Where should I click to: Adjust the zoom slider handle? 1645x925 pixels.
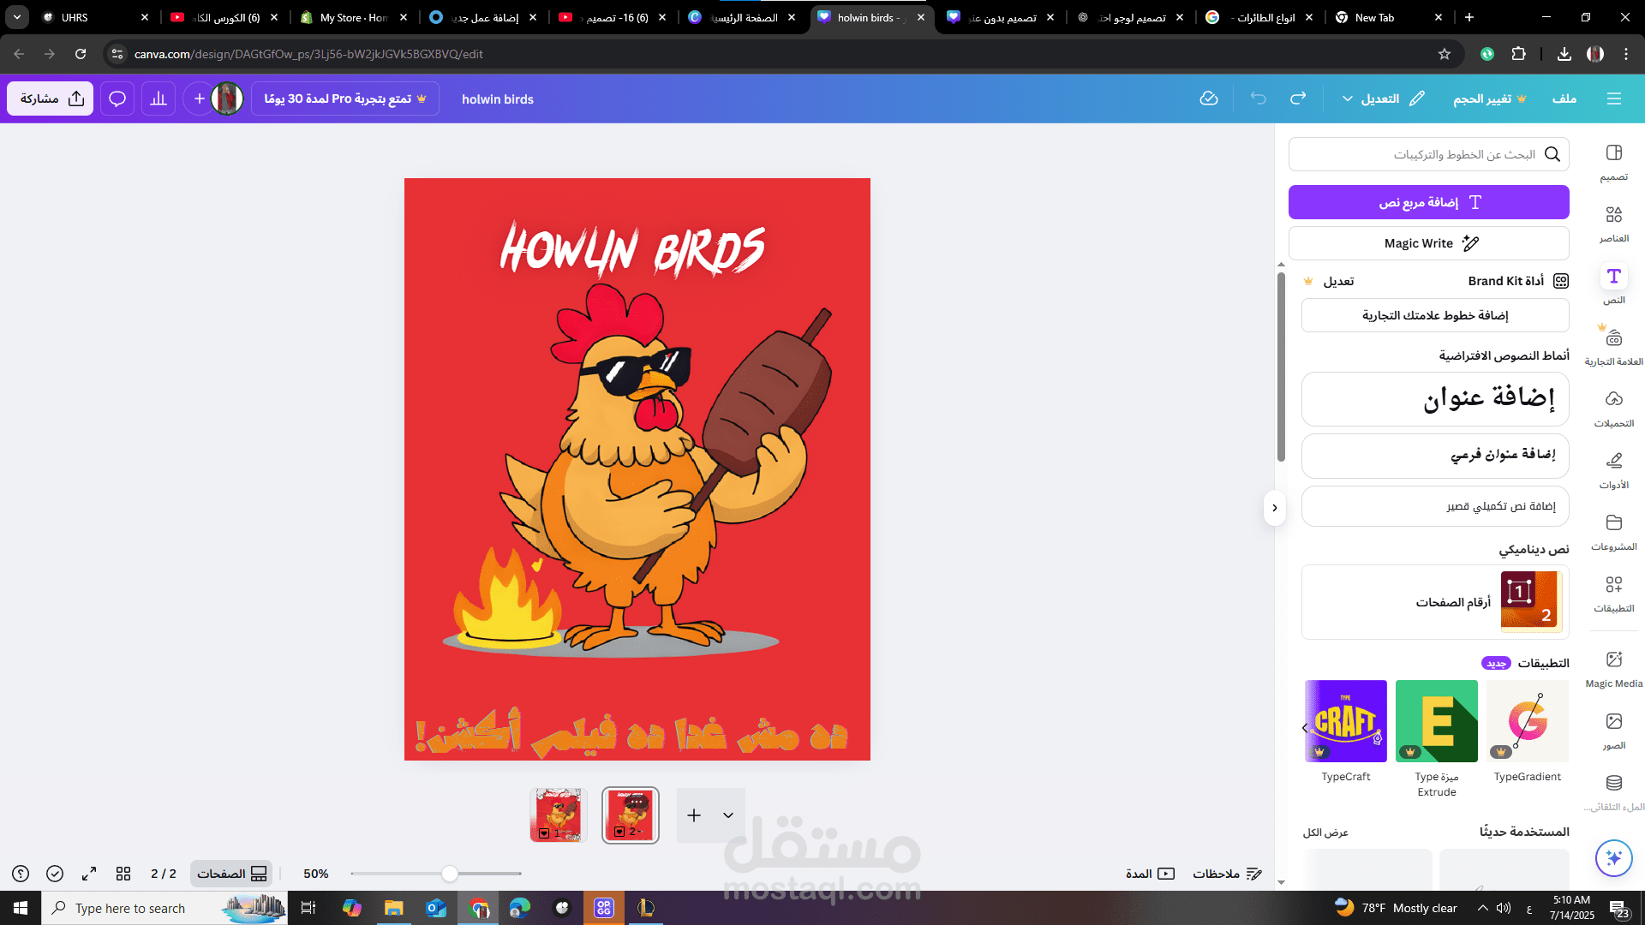tap(450, 874)
